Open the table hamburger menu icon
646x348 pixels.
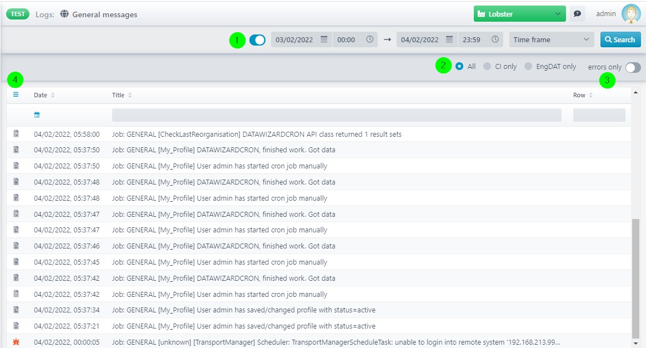16,95
